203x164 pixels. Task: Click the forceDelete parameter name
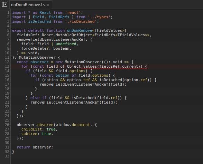[x=34, y=48]
